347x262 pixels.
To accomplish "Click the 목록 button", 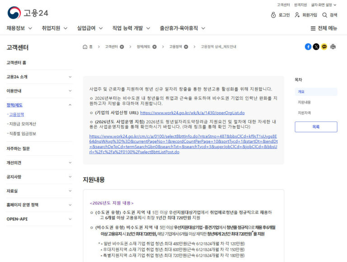I will pyautogui.click(x=316, y=127).
